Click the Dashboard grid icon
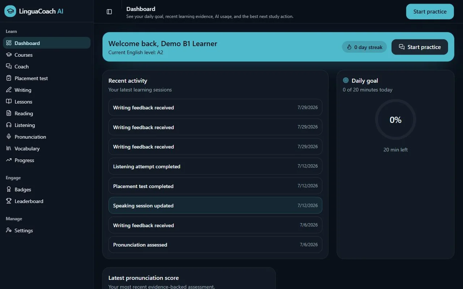The width and height of the screenshot is (463, 289). pyautogui.click(x=9, y=43)
